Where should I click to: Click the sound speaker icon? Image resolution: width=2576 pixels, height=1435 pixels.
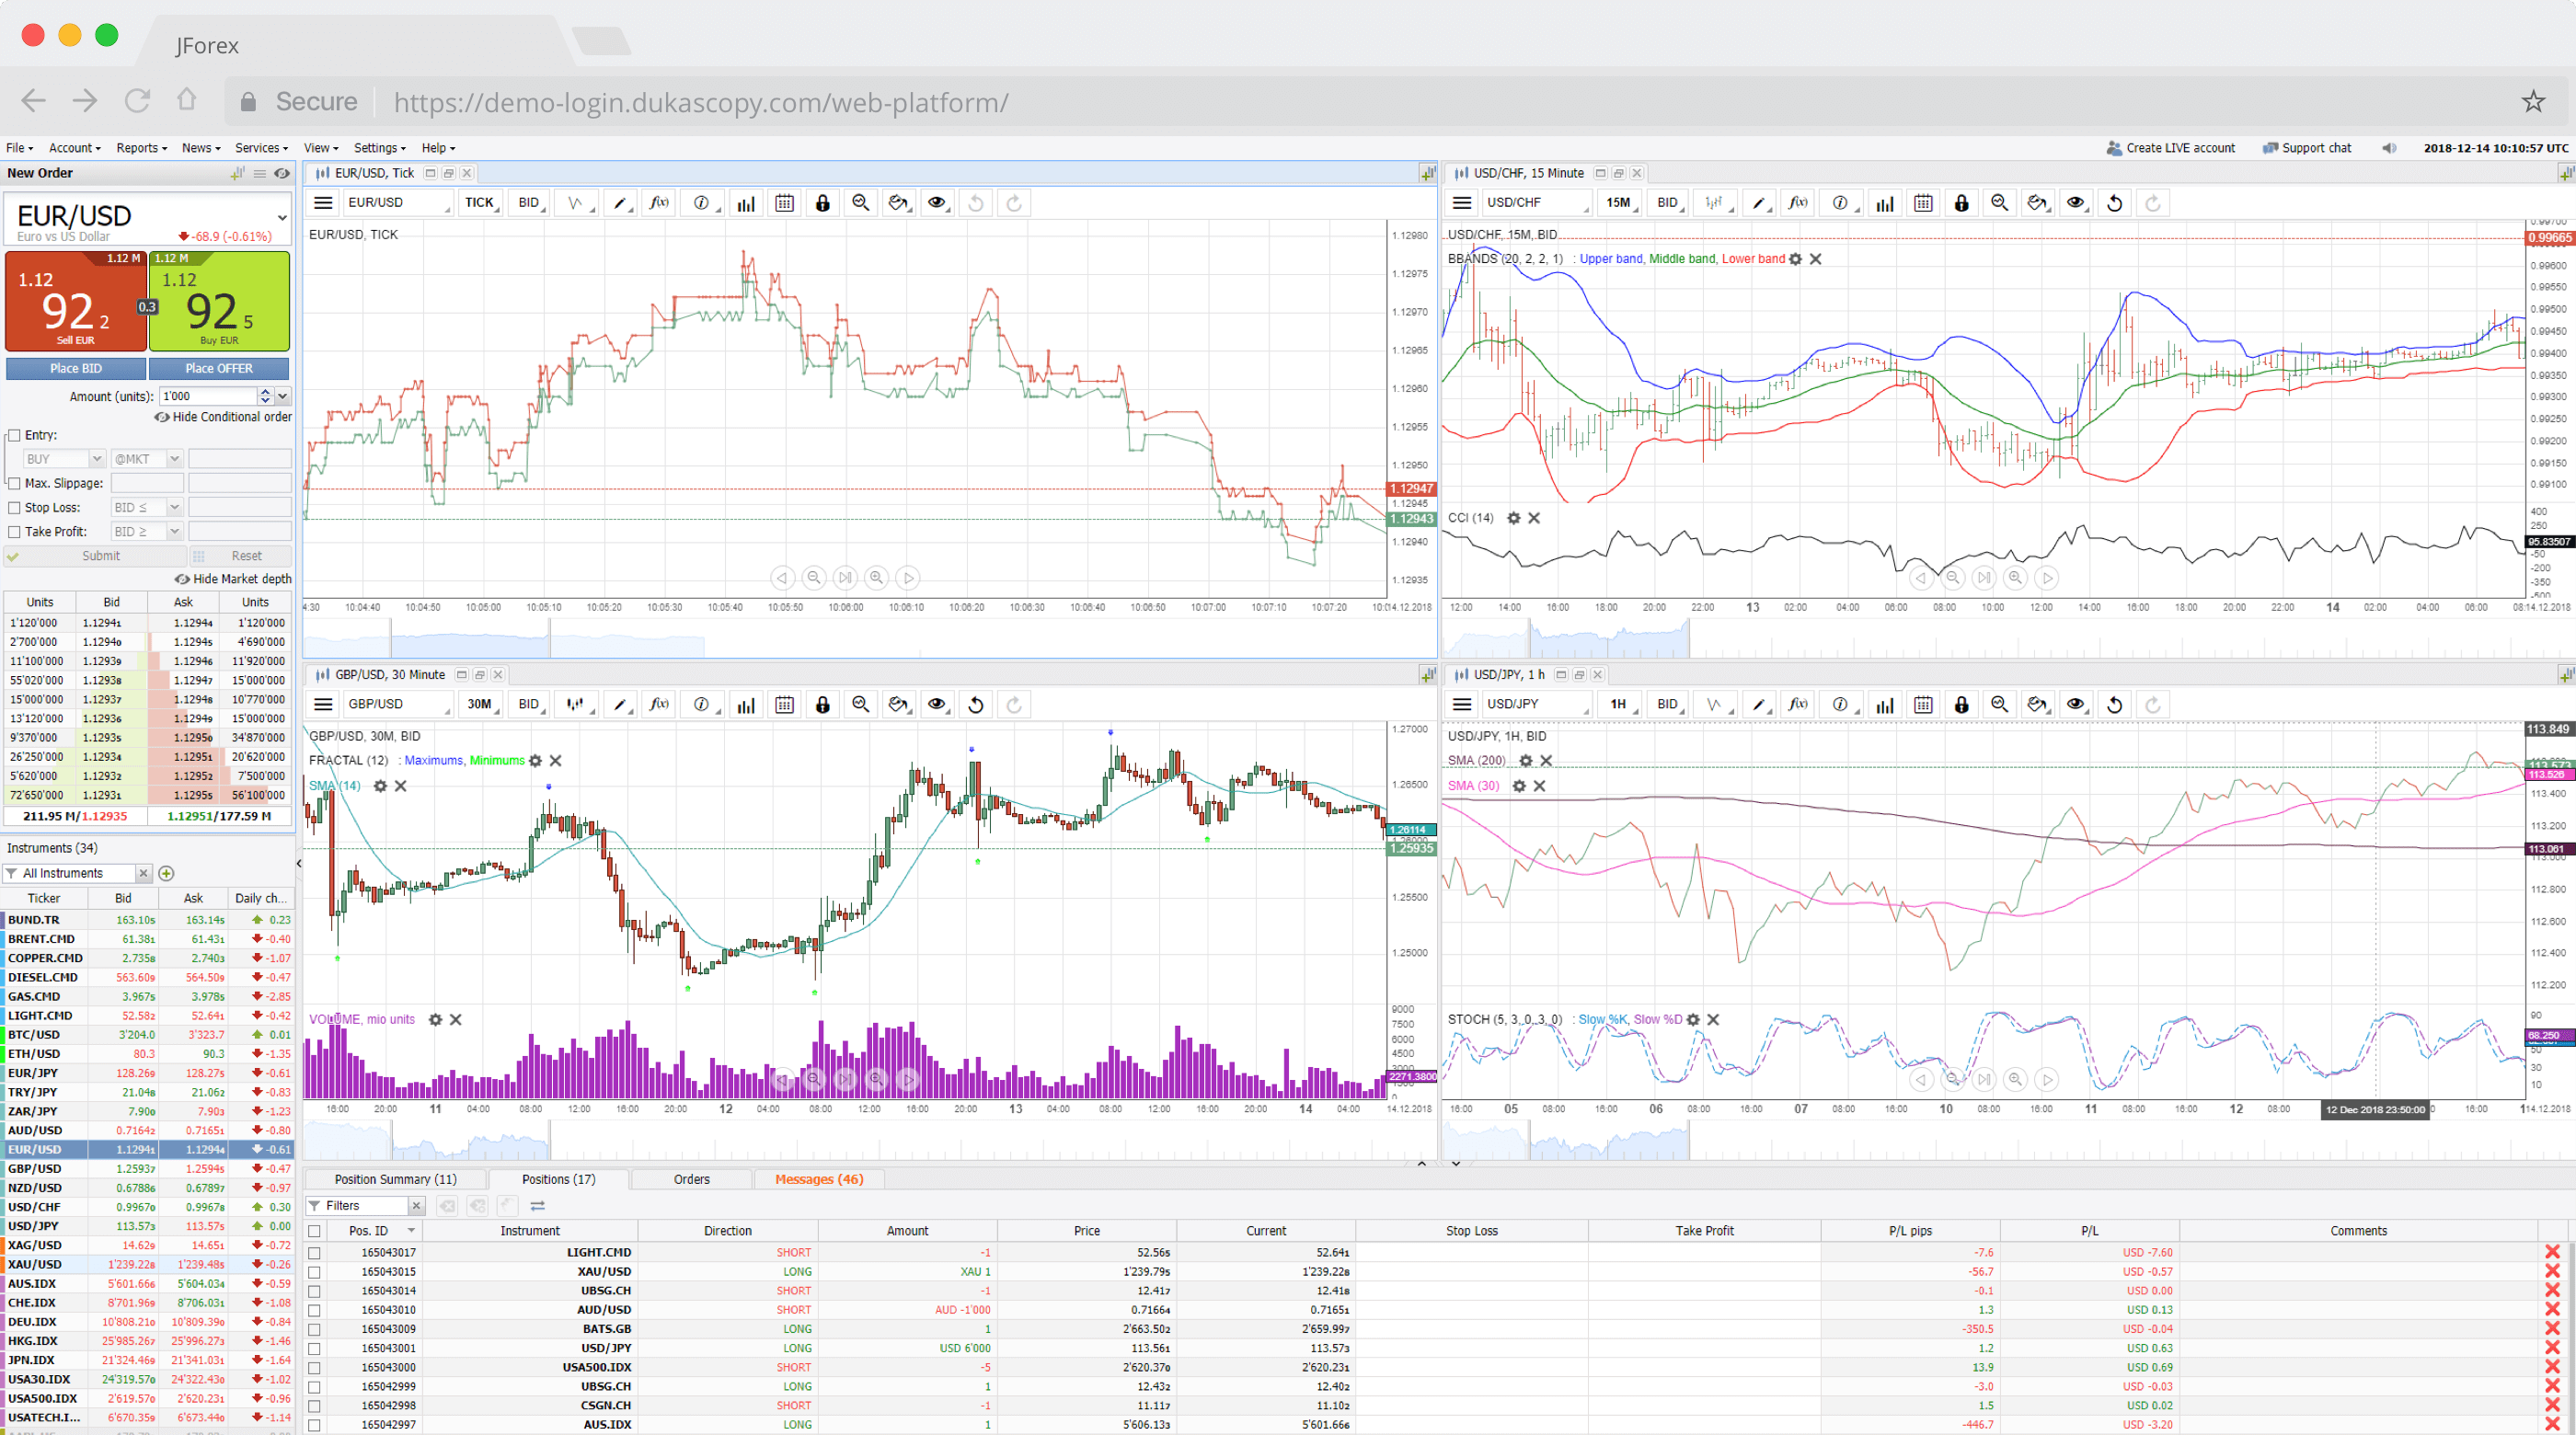point(2389,148)
